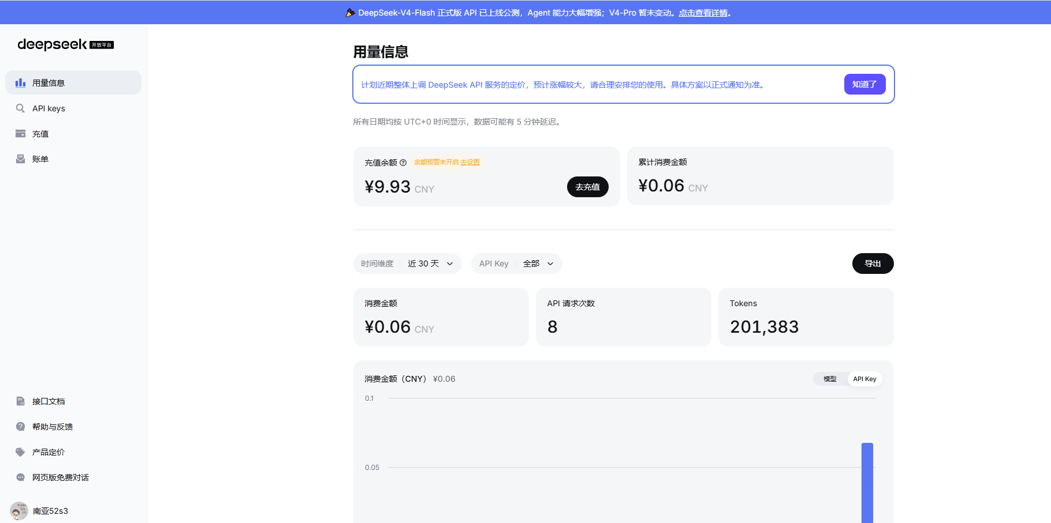Viewport: 1051px width, 523px height.
Task: Click the 累计消费金额 ¥0.06 amount
Action: point(661,186)
